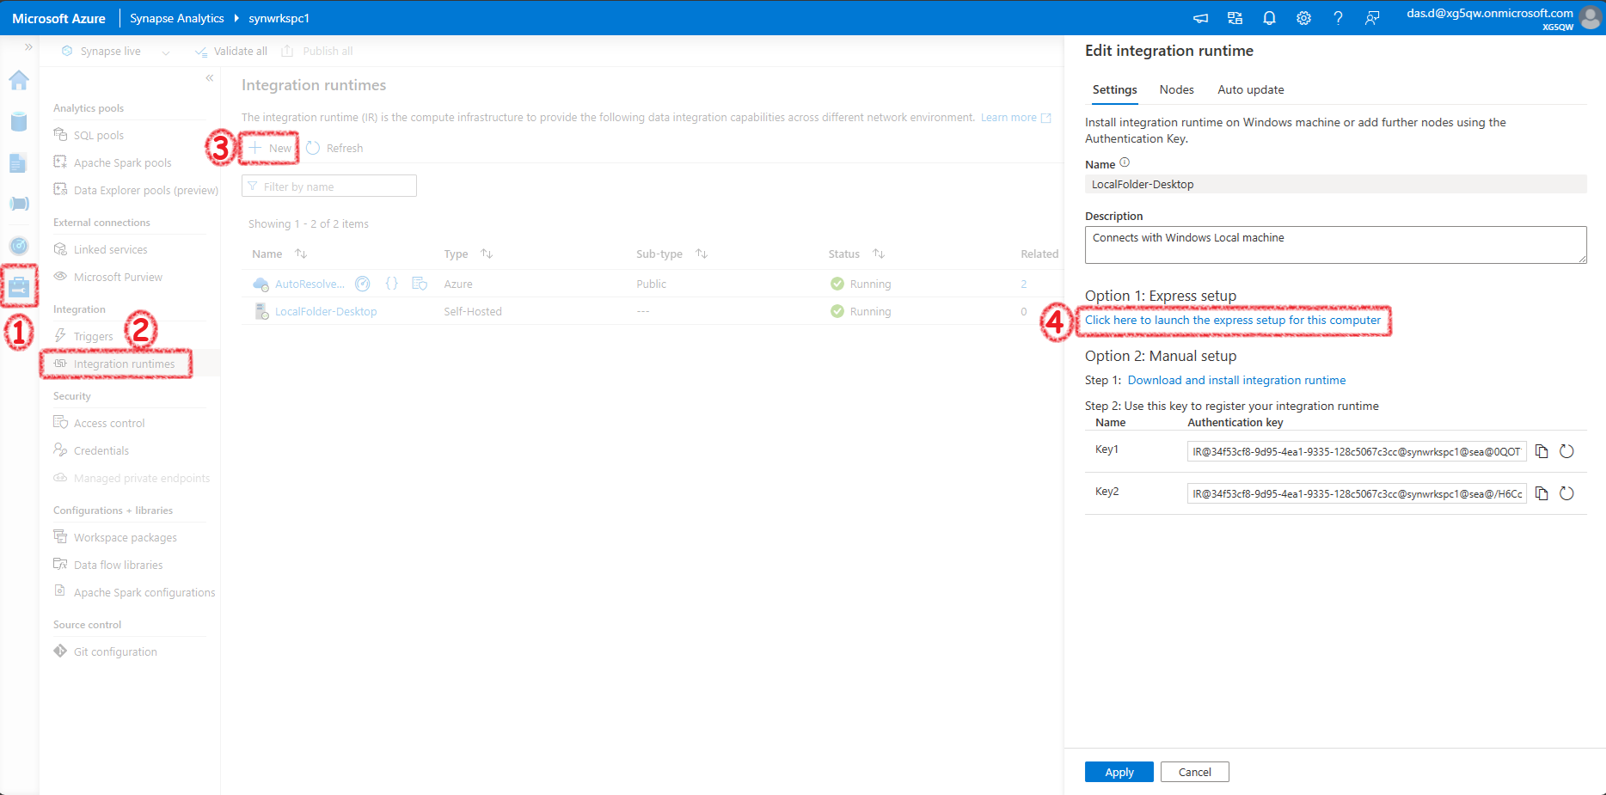
Task: Open the Monitor hub icon
Action: (19, 246)
